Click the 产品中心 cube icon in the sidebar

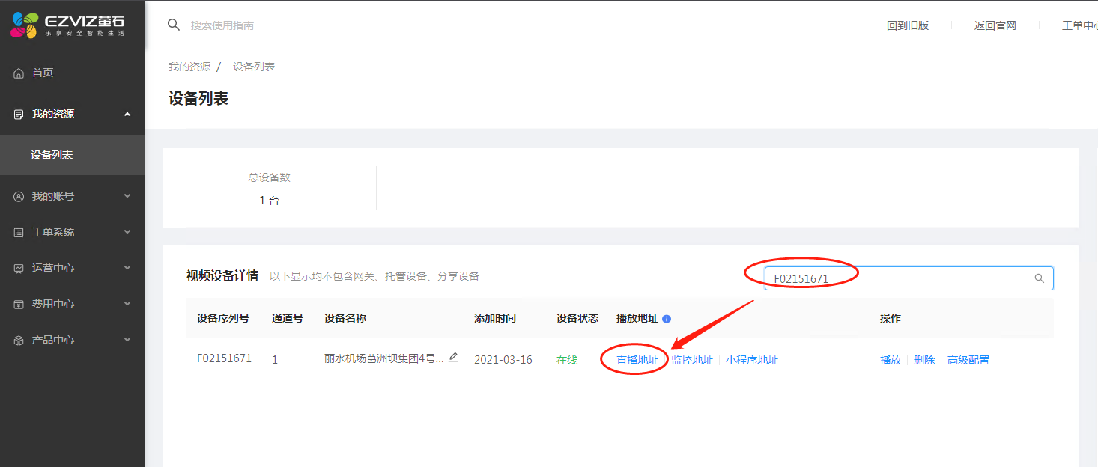(x=19, y=341)
